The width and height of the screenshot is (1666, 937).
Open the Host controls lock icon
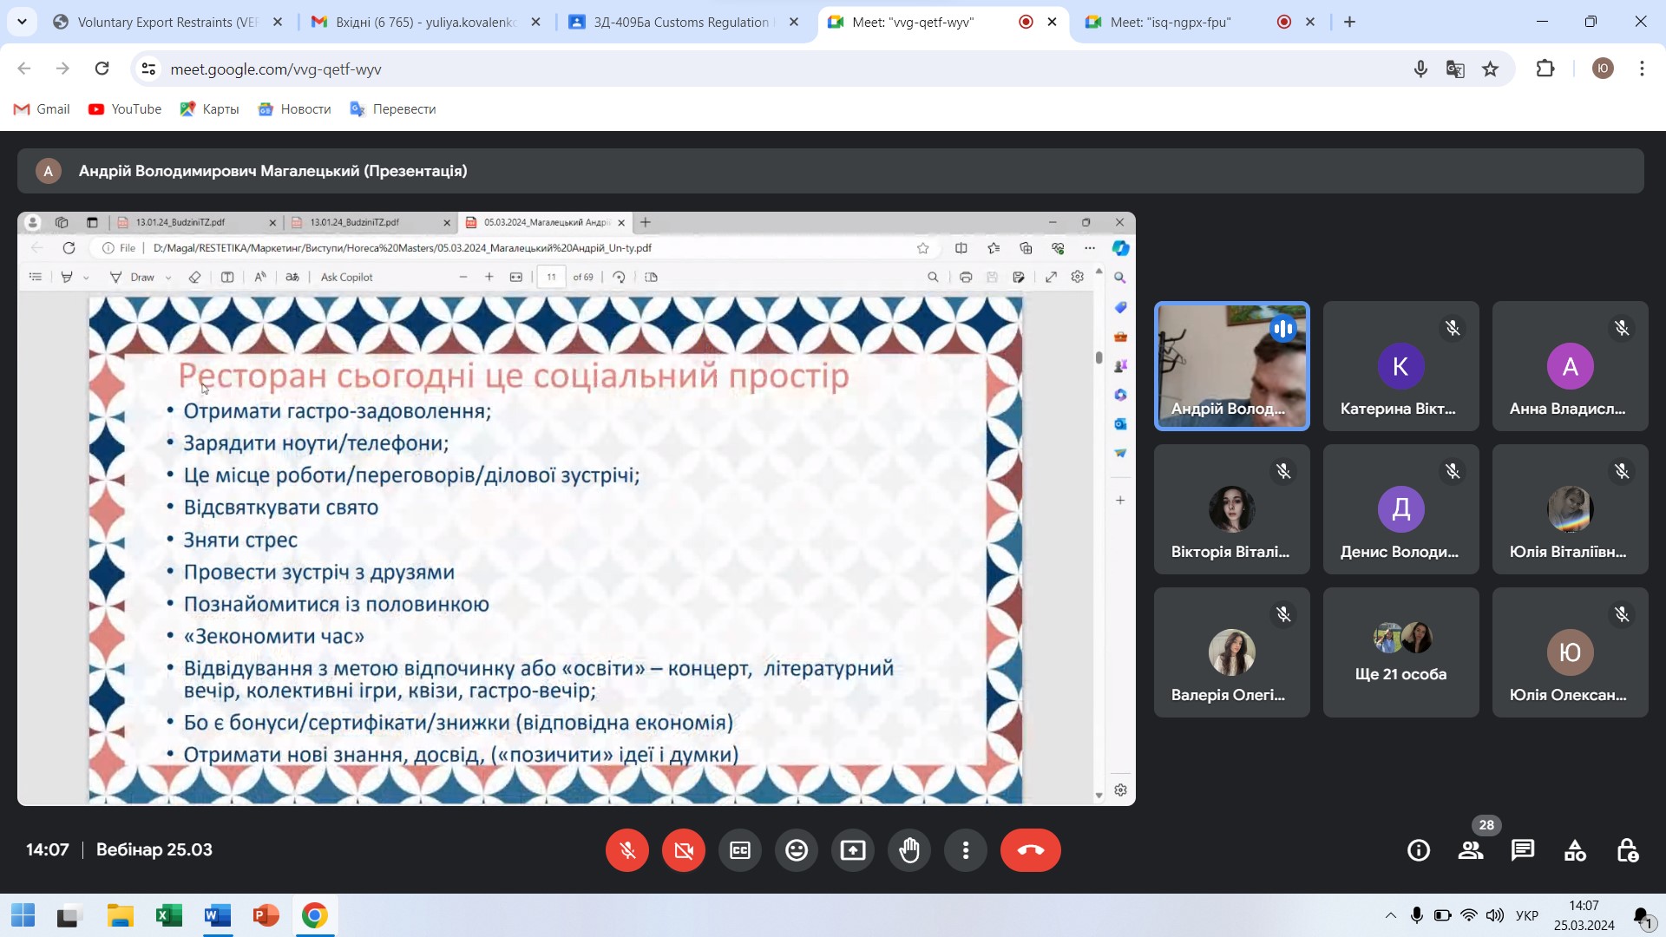pos(1627,850)
